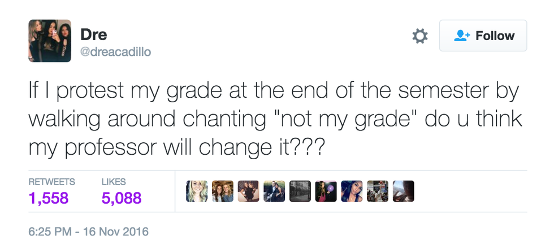Open the gear settings menu
The width and height of the screenshot is (554, 249).
point(419,36)
